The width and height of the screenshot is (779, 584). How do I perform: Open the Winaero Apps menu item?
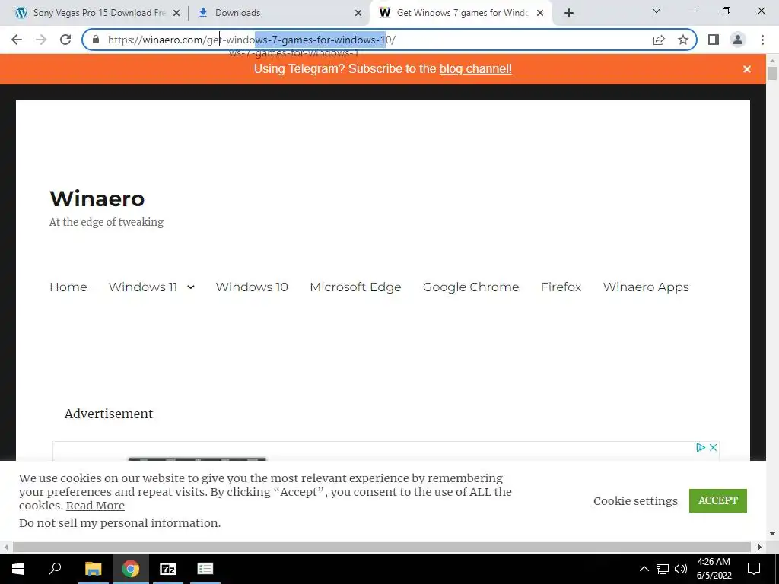point(646,287)
